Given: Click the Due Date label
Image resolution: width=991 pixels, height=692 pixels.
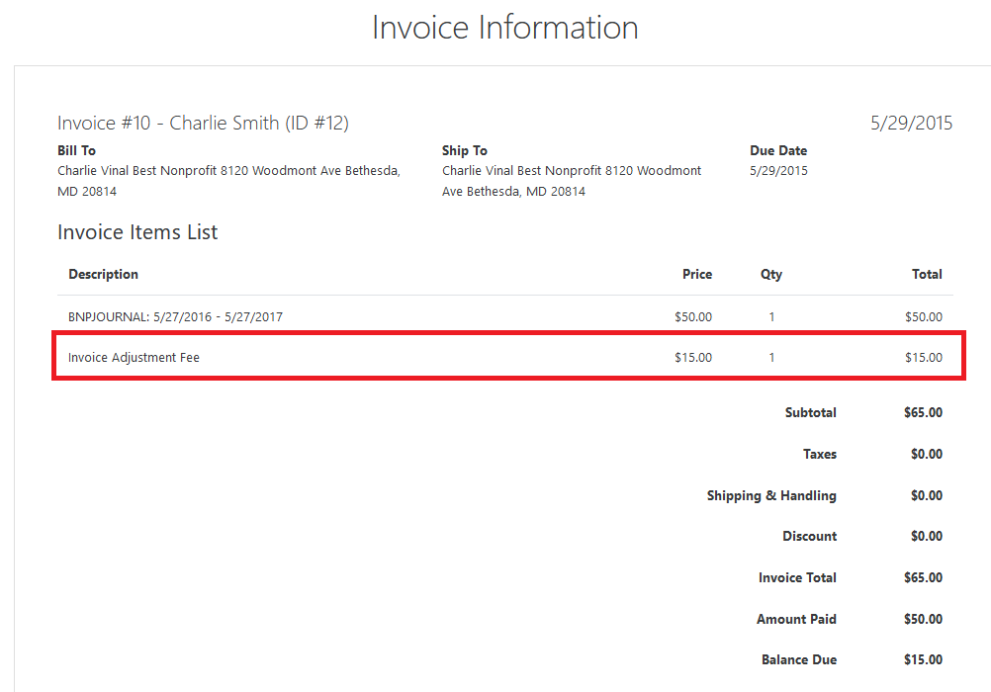Looking at the screenshot, I should [778, 150].
